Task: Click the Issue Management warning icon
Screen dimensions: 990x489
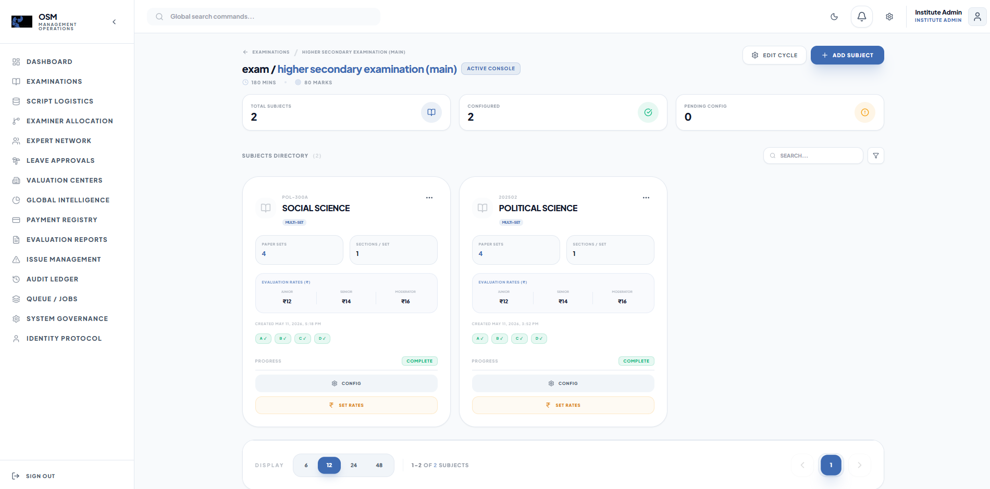Action: click(x=16, y=260)
